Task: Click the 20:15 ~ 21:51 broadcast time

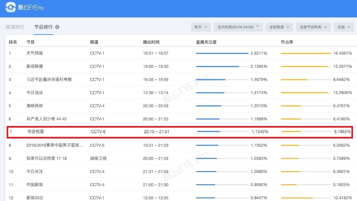Action: click(x=157, y=132)
